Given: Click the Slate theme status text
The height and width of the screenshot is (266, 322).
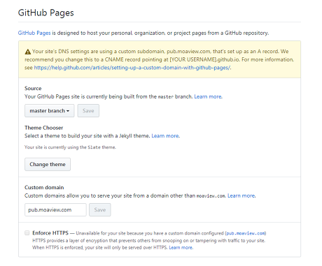Looking at the screenshot, I should tap(70, 147).
